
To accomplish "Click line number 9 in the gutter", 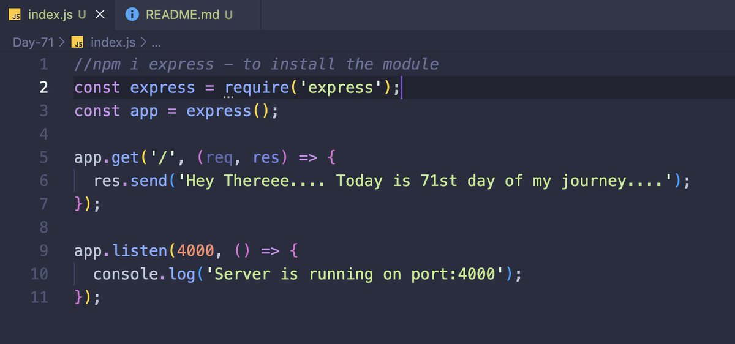I will tap(43, 250).
